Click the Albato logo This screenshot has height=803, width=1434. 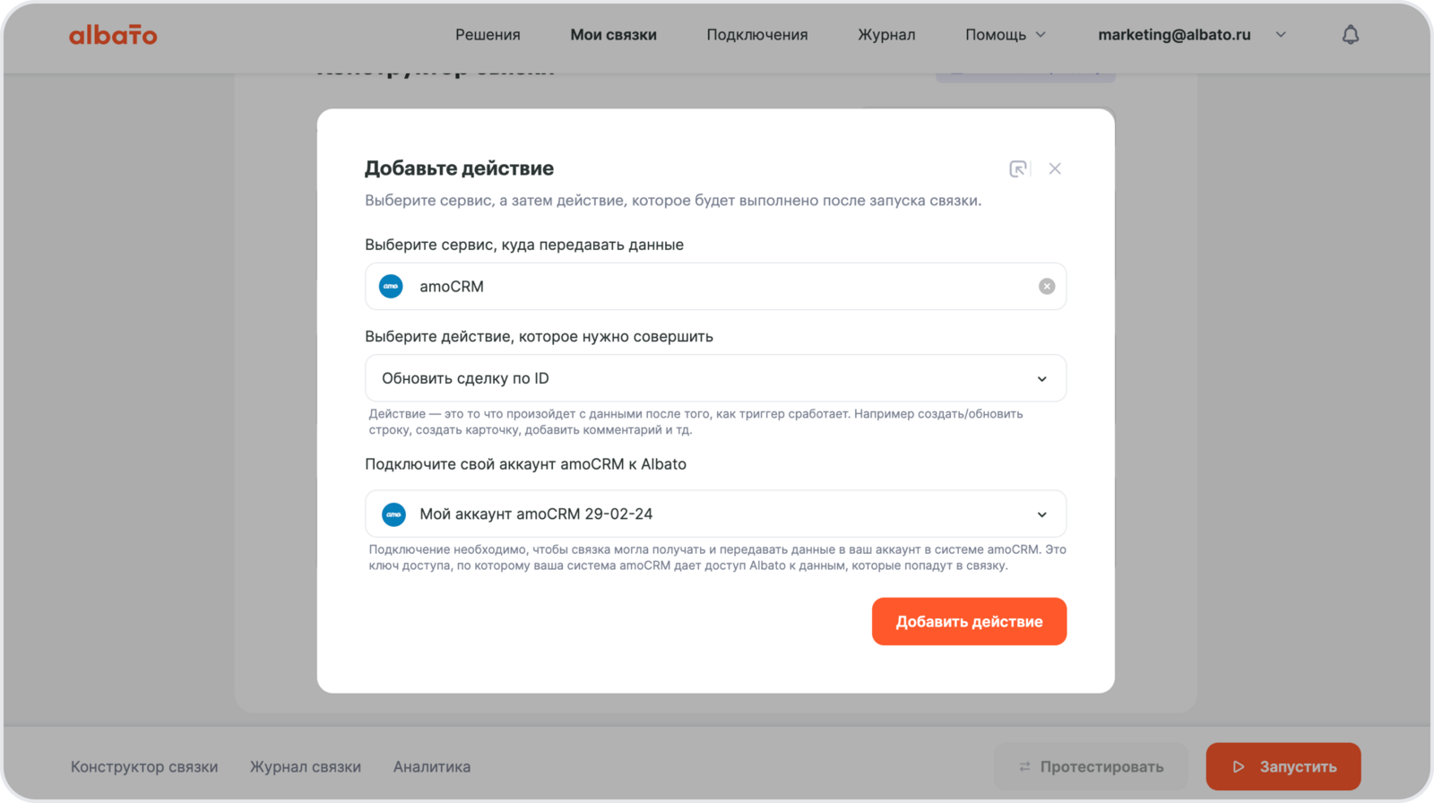113,35
